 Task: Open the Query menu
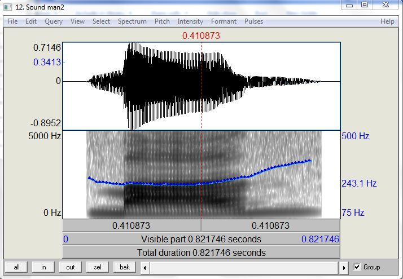(54, 21)
